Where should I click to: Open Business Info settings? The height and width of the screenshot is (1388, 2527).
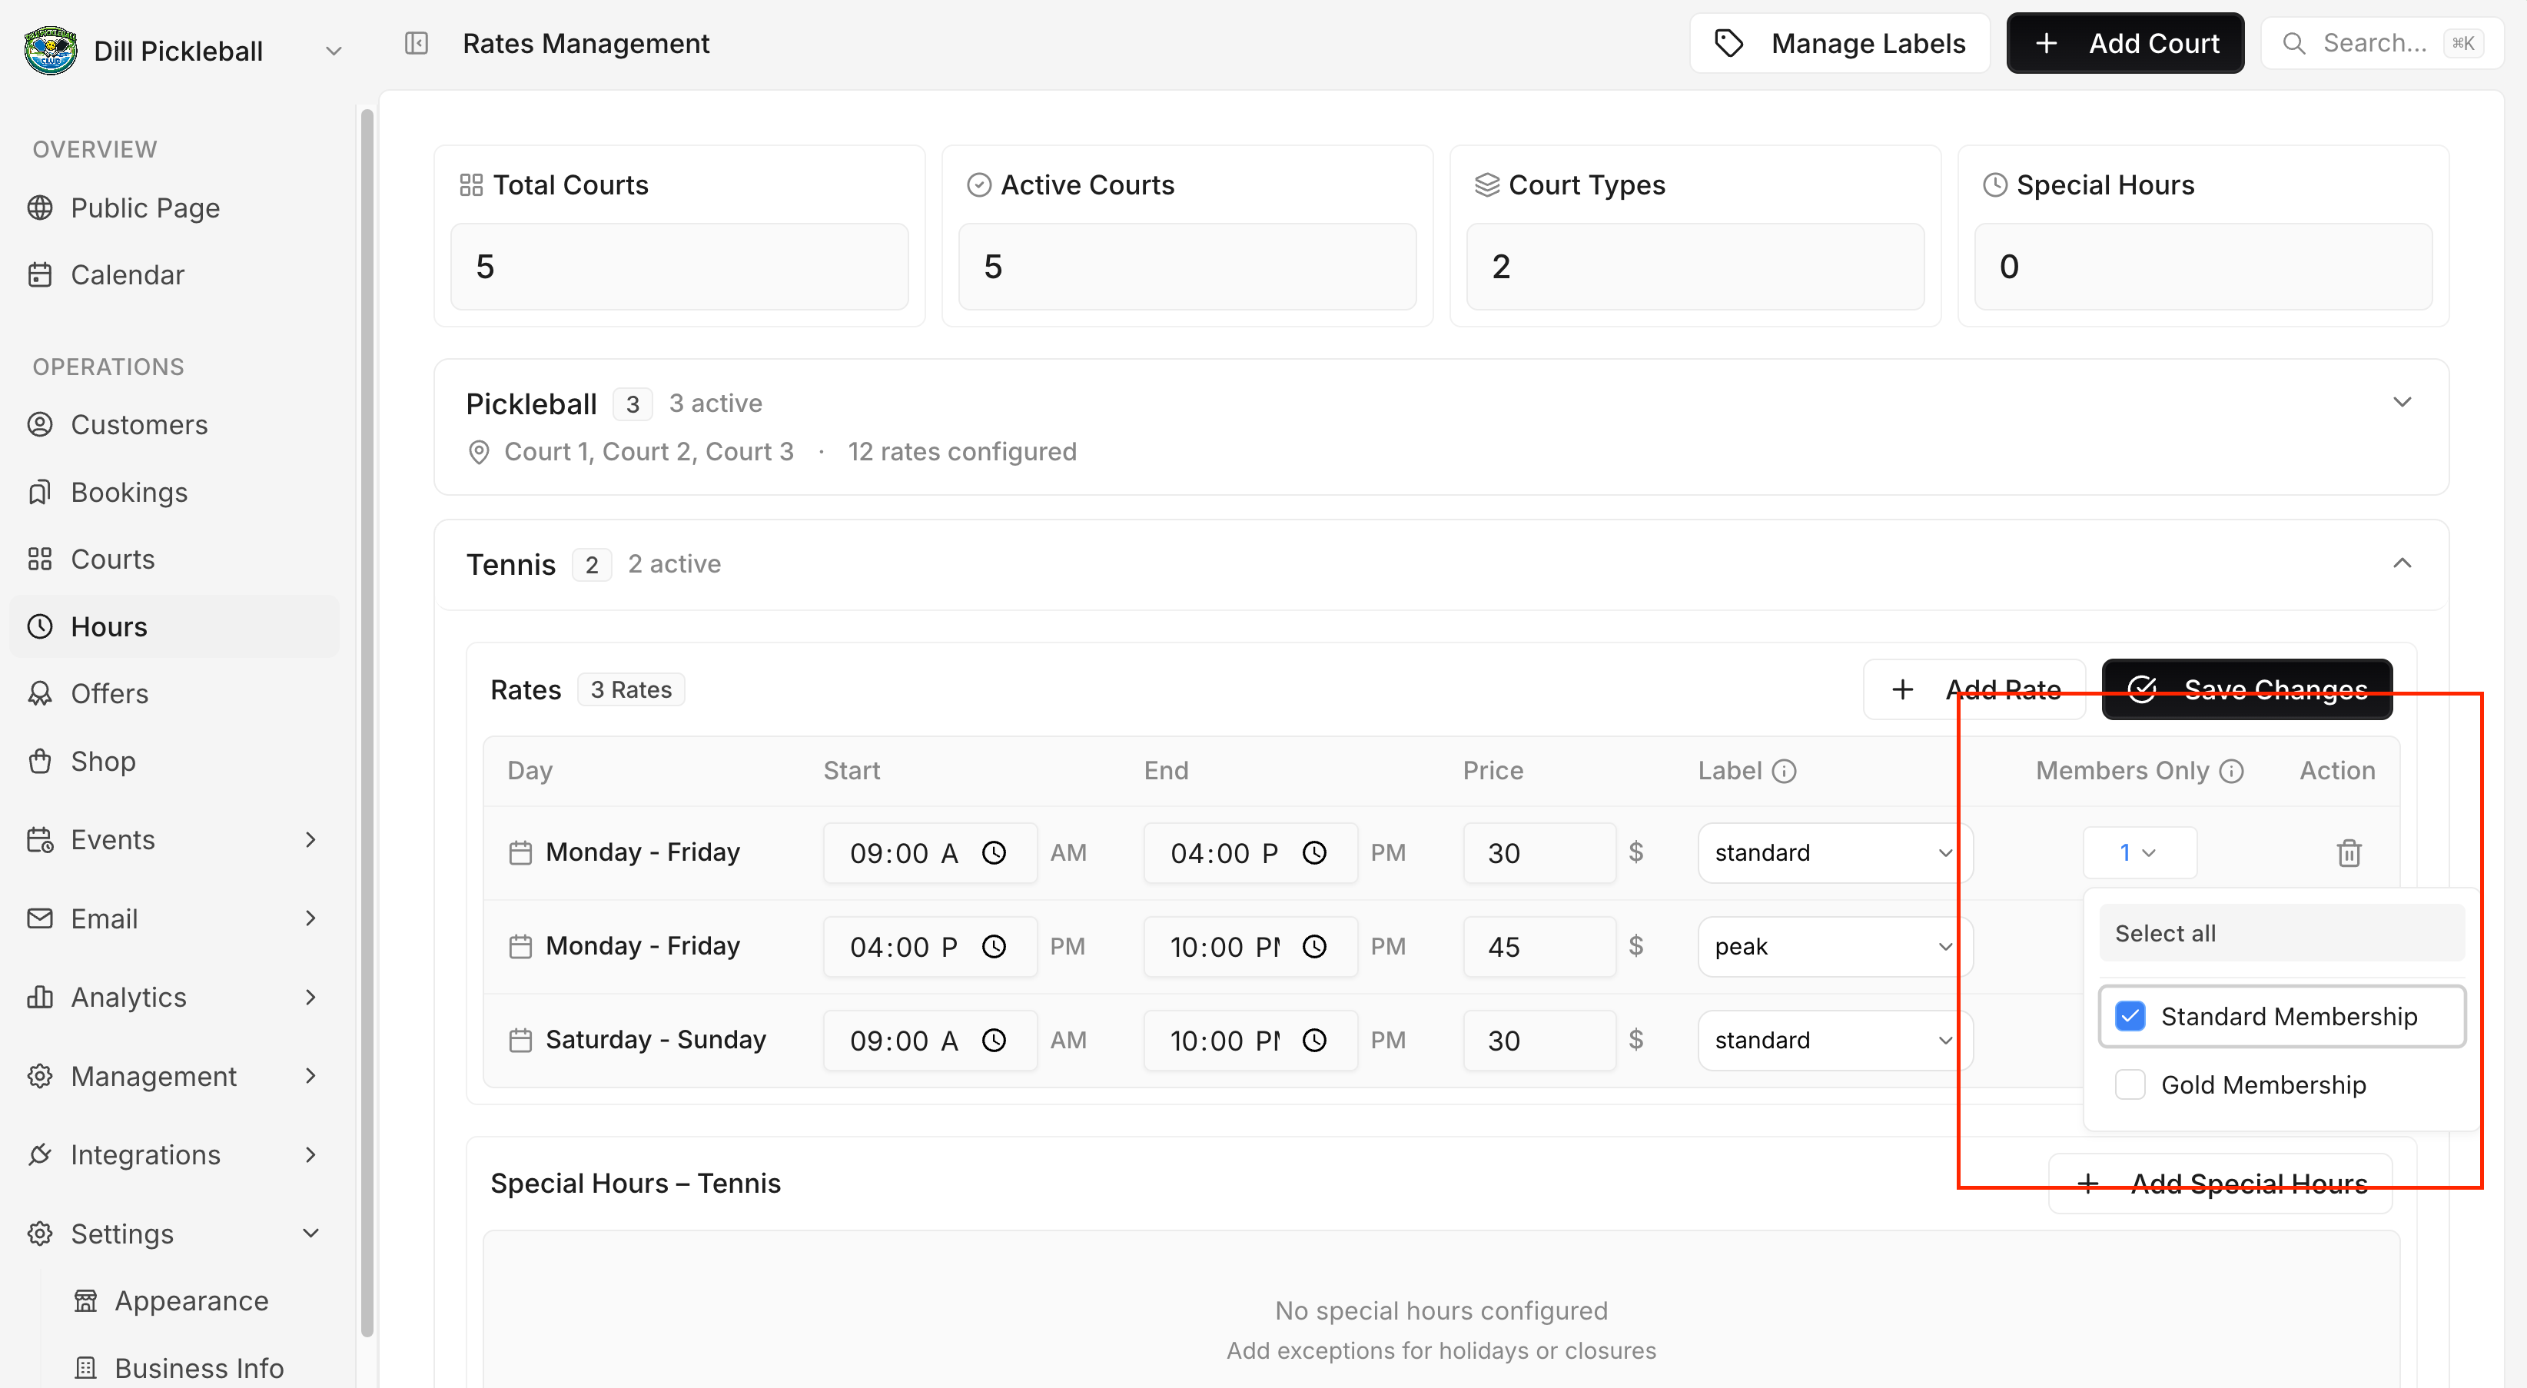click(199, 1367)
